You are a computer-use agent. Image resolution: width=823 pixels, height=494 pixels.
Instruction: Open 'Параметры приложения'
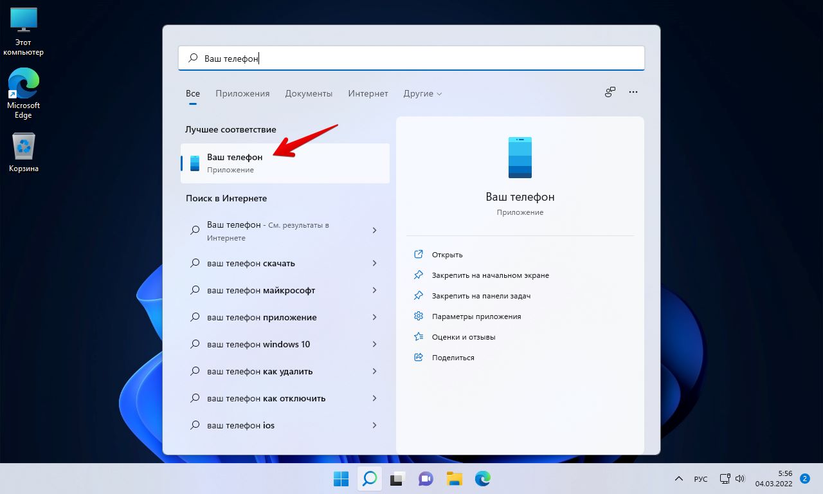(476, 316)
